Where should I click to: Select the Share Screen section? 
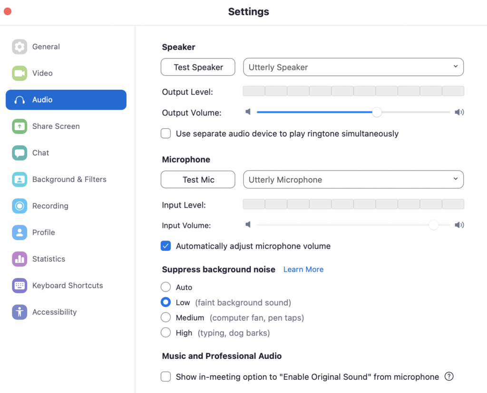[x=66, y=126]
